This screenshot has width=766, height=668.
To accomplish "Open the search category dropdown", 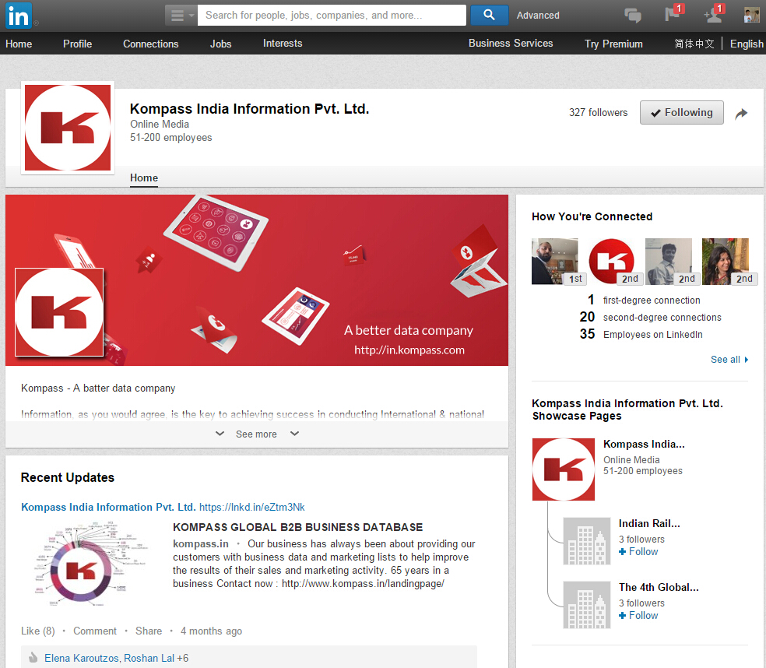I will coord(180,15).
